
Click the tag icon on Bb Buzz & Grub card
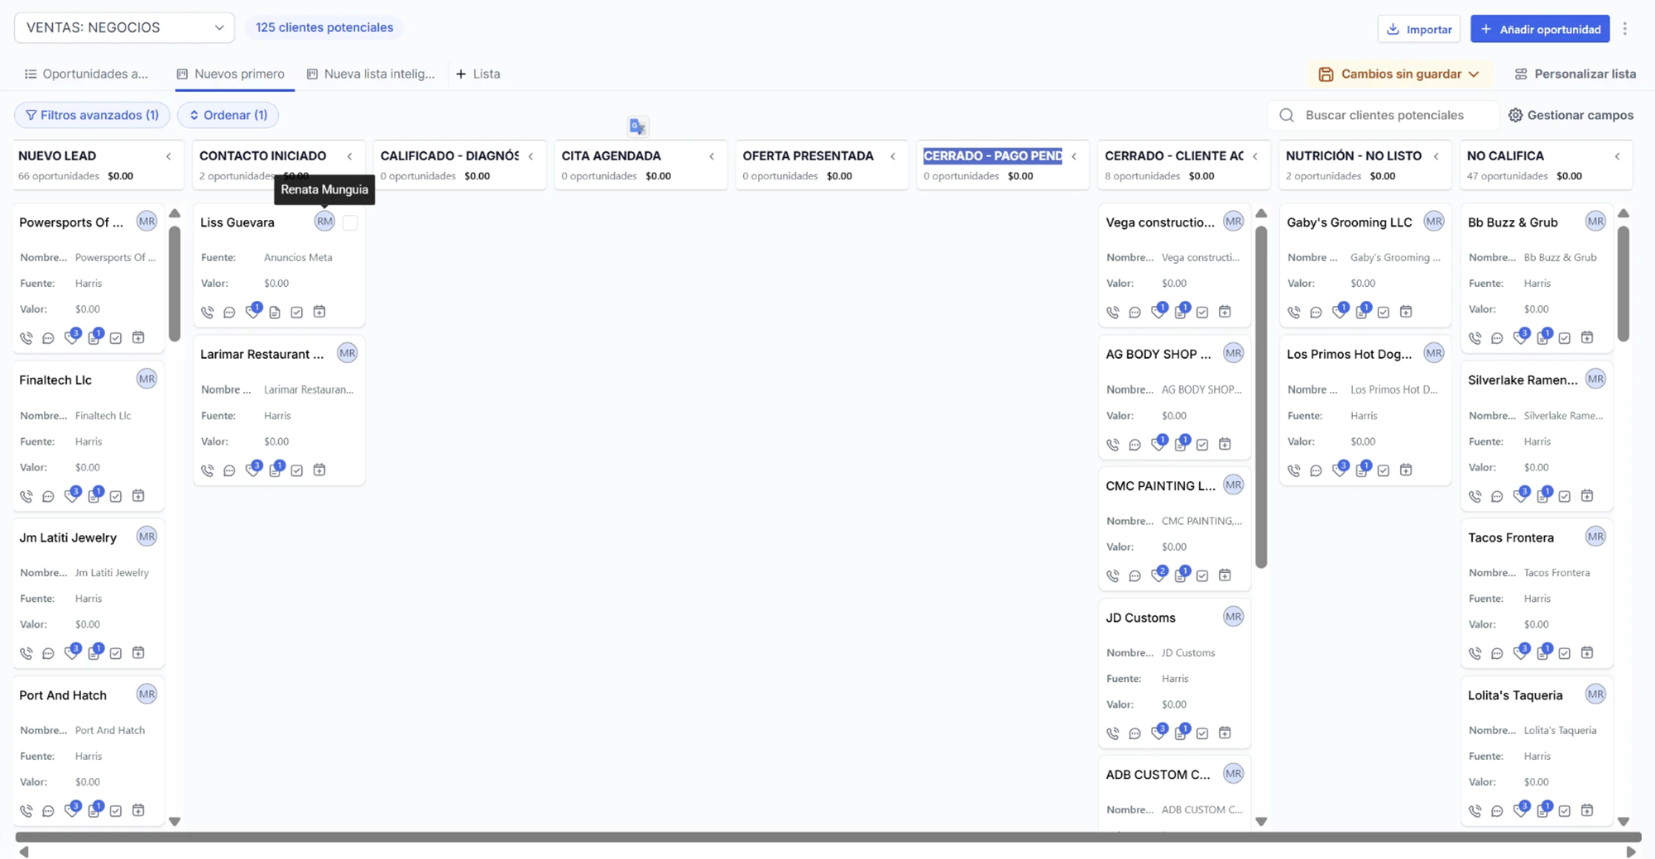pyautogui.click(x=1520, y=338)
